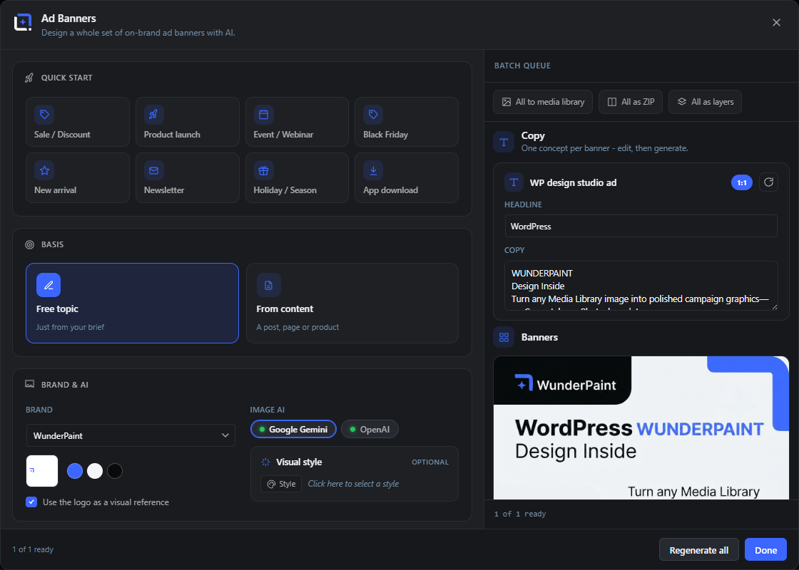Click the Basis target icon
Screen dimensions: 799x570
29,245
